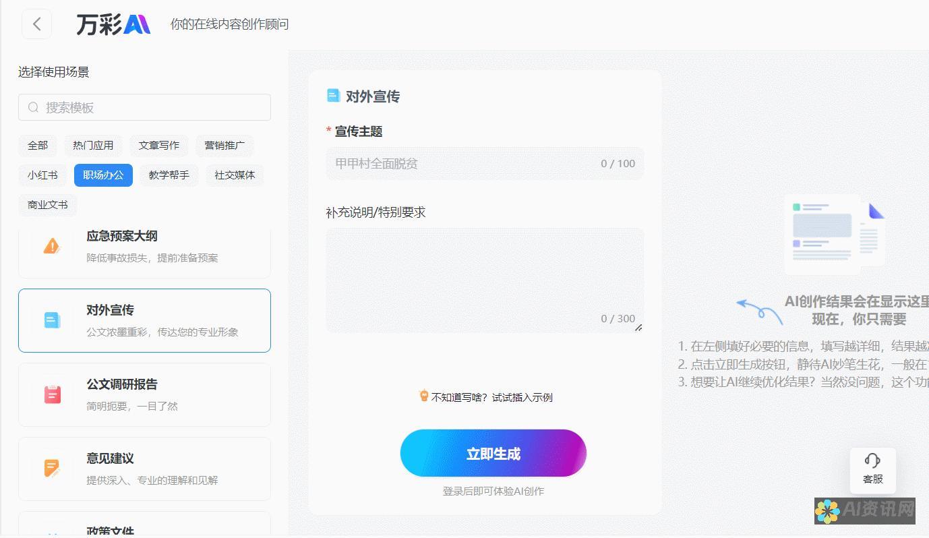Click the 0 / 300 character counter
929x538 pixels.
tap(618, 318)
